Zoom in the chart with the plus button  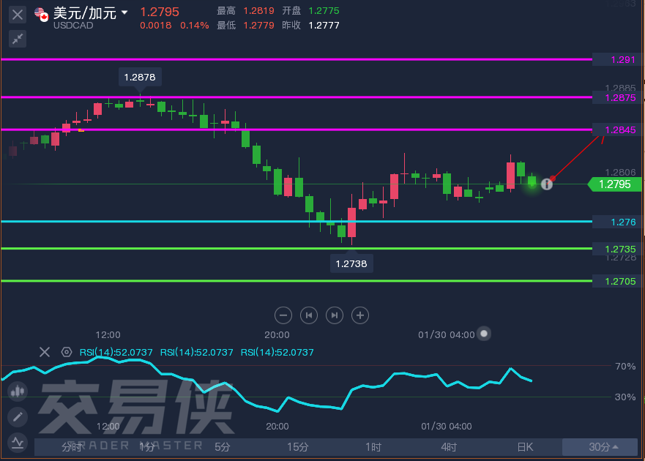[x=360, y=315]
